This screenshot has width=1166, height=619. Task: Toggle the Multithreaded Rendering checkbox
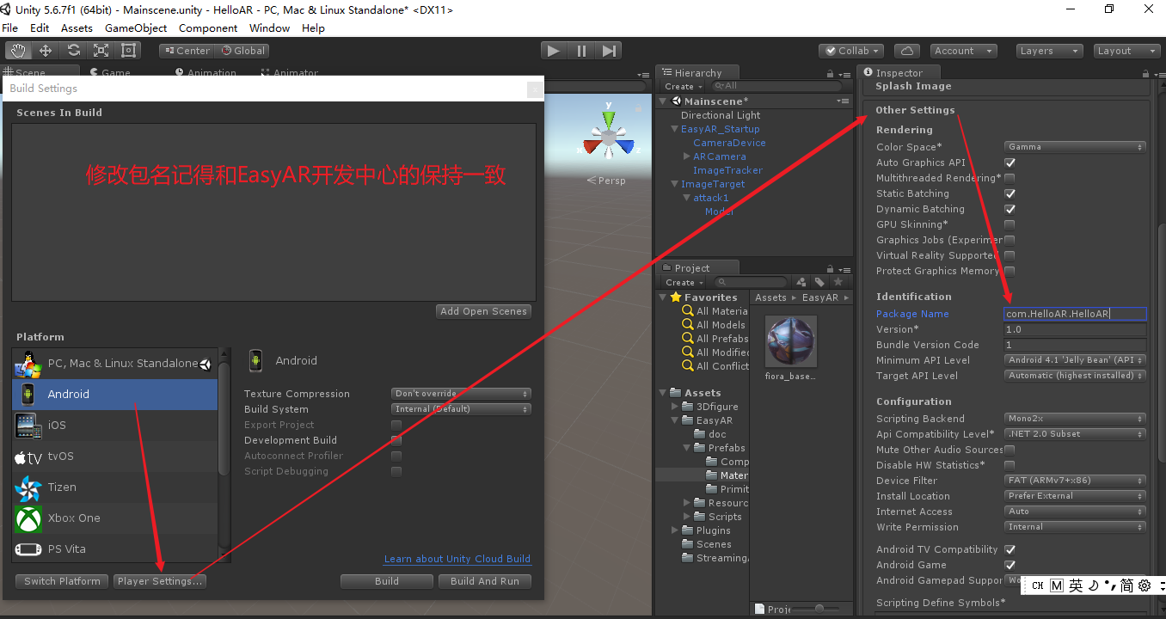pyautogui.click(x=1010, y=178)
